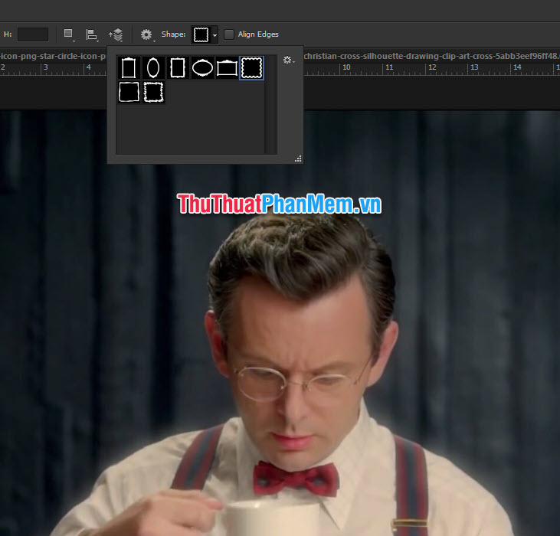Viewport: 560px width, 536px height.
Task: Select the highlighted scalloped square frame shape
Action: pyautogui.click(x=252, y=68)
